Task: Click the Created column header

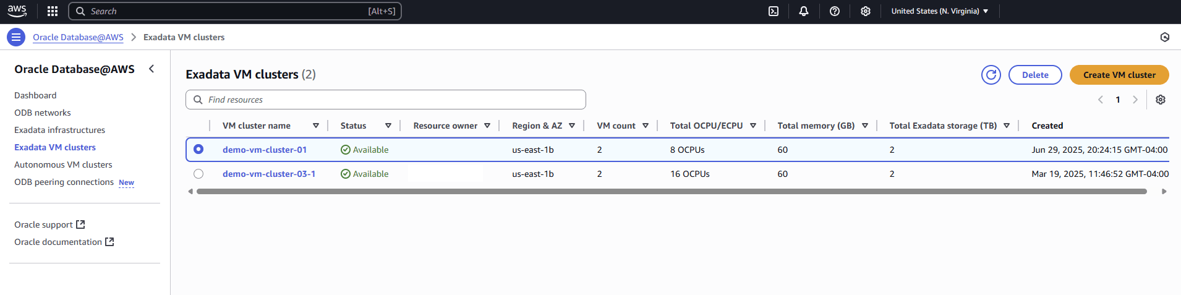Action: [x=1047, y=126]
